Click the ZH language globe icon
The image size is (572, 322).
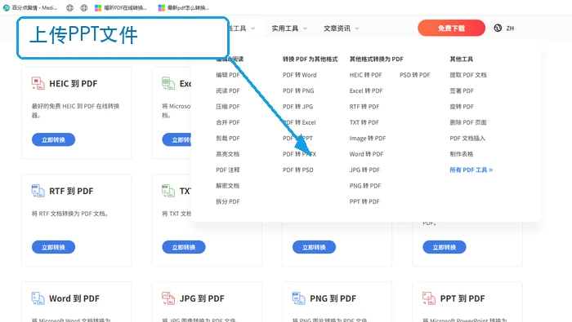tap(498, 28)
